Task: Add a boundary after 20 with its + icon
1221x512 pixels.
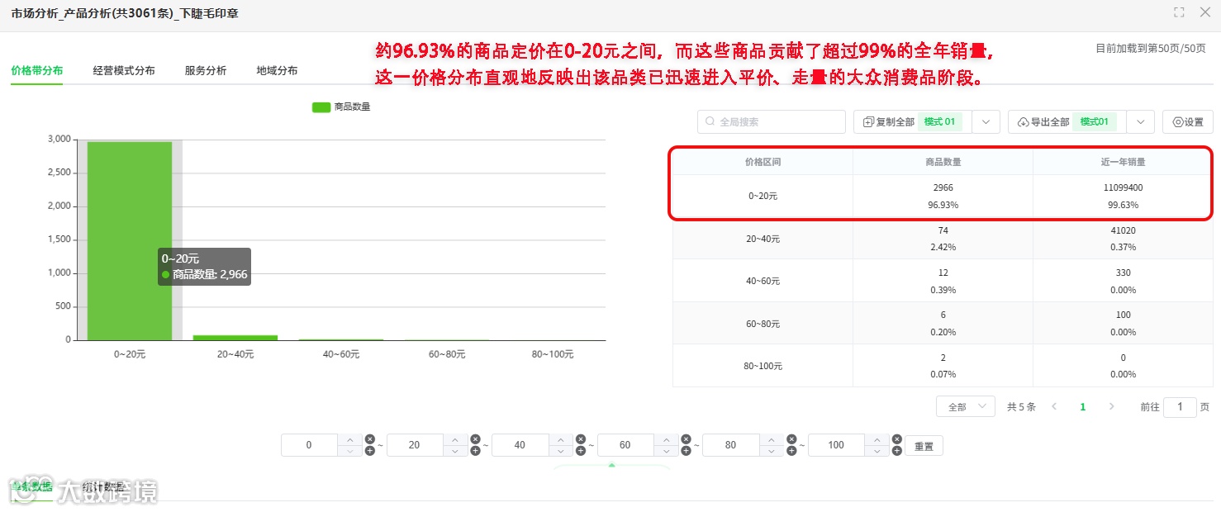Action: [x=475, y=451]
